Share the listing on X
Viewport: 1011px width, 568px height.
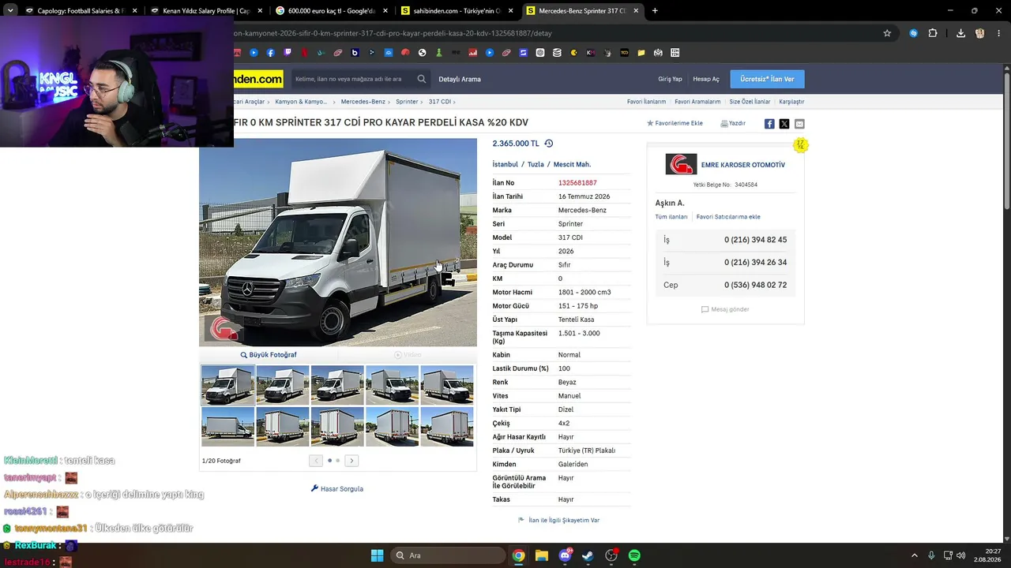784,124
